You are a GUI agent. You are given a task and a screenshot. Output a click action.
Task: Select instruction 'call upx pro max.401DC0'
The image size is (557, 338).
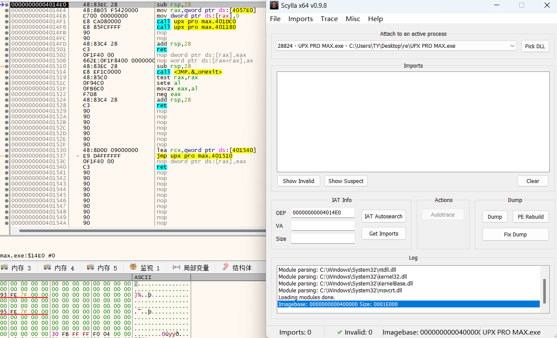click(196, 22)
